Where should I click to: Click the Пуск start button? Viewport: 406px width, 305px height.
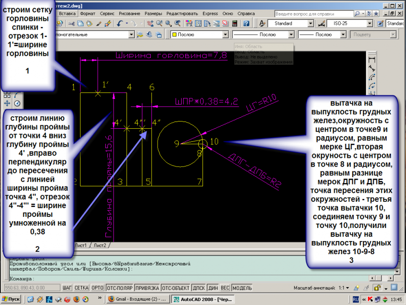click(11, 299)
